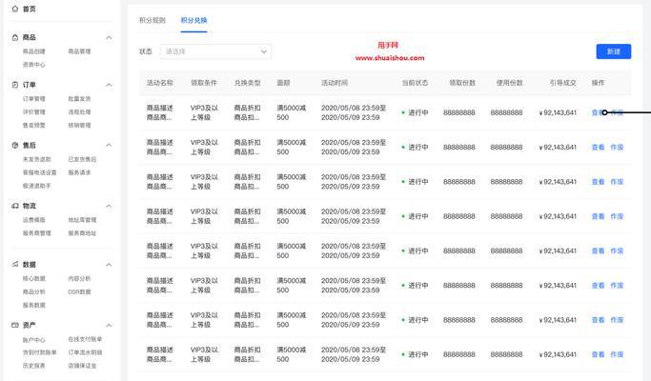Click the 活动时间 column header

pyautogui.click(x=335, y=83)
